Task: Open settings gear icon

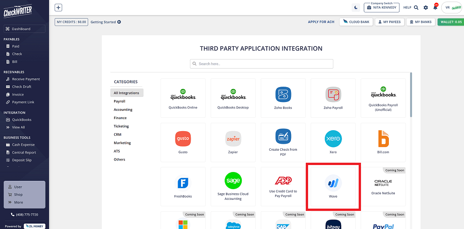Action: click(x=425, y=8)
